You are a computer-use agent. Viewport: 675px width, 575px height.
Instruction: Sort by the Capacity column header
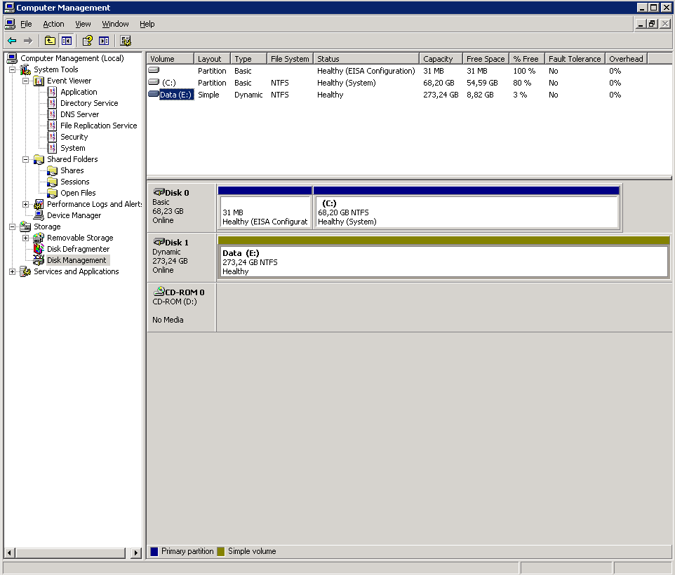(441, 58)
